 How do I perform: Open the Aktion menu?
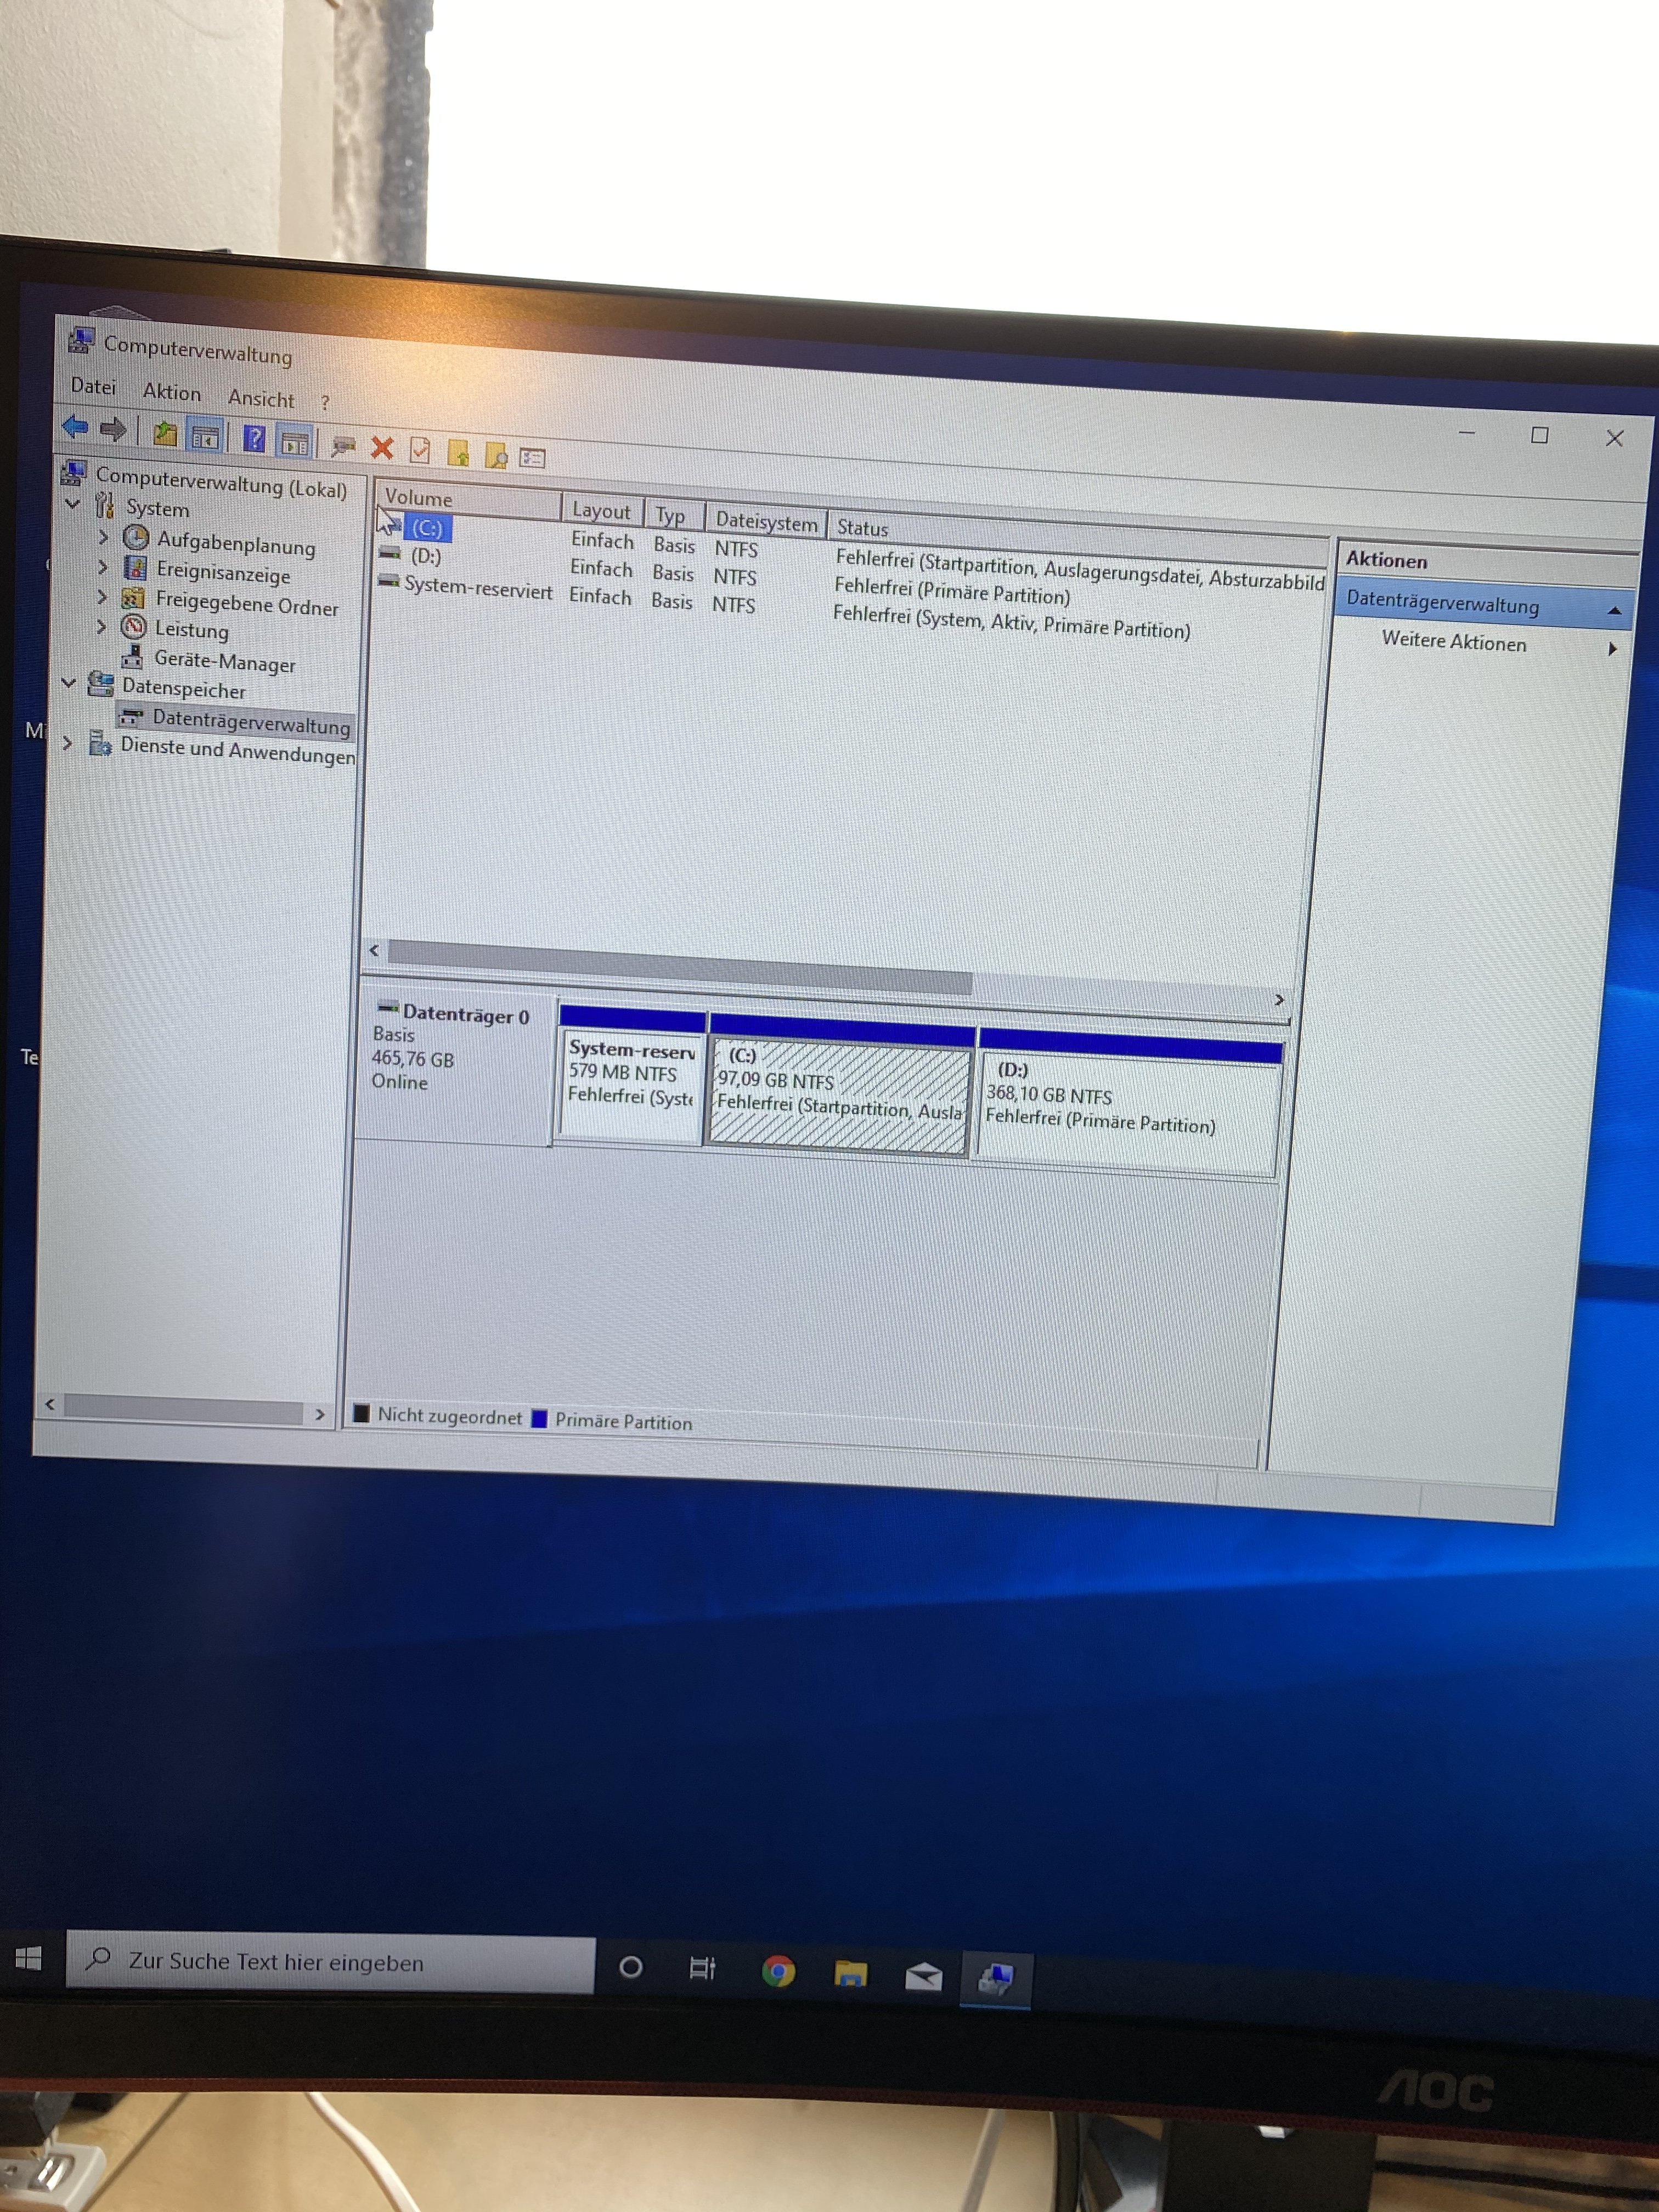tap(171, 392)
